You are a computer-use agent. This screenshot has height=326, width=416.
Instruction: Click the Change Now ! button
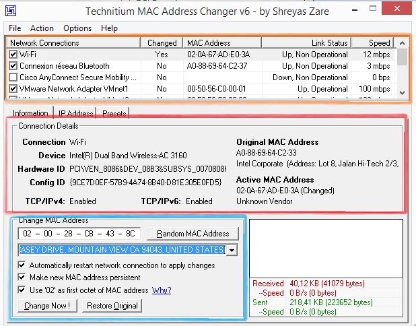47,306
